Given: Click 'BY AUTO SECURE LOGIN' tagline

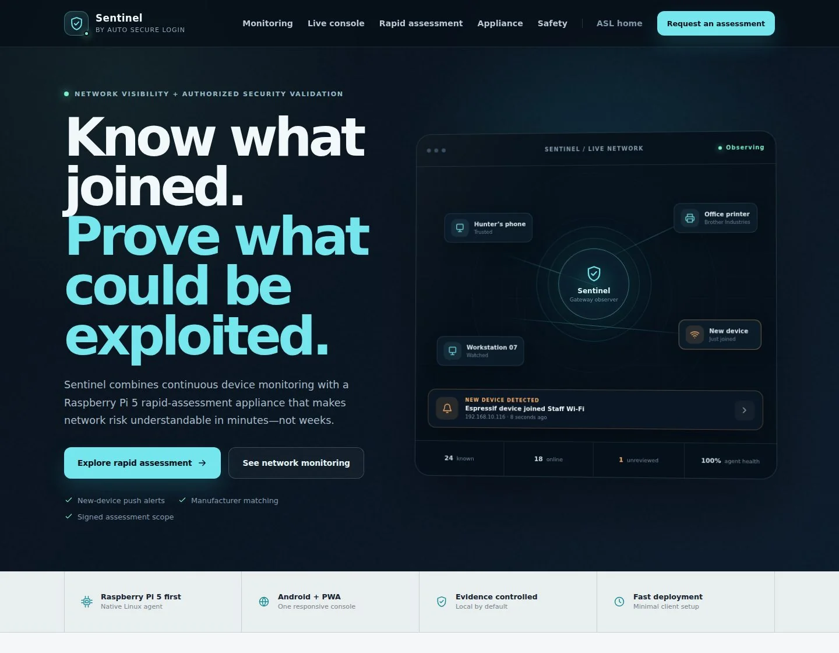Looking at the screenshot, I should coord(140,30).
